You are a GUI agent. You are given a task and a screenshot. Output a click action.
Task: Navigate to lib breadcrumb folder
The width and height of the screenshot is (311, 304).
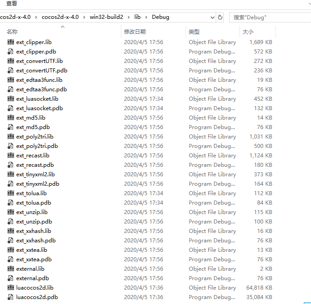coord(137,17)
